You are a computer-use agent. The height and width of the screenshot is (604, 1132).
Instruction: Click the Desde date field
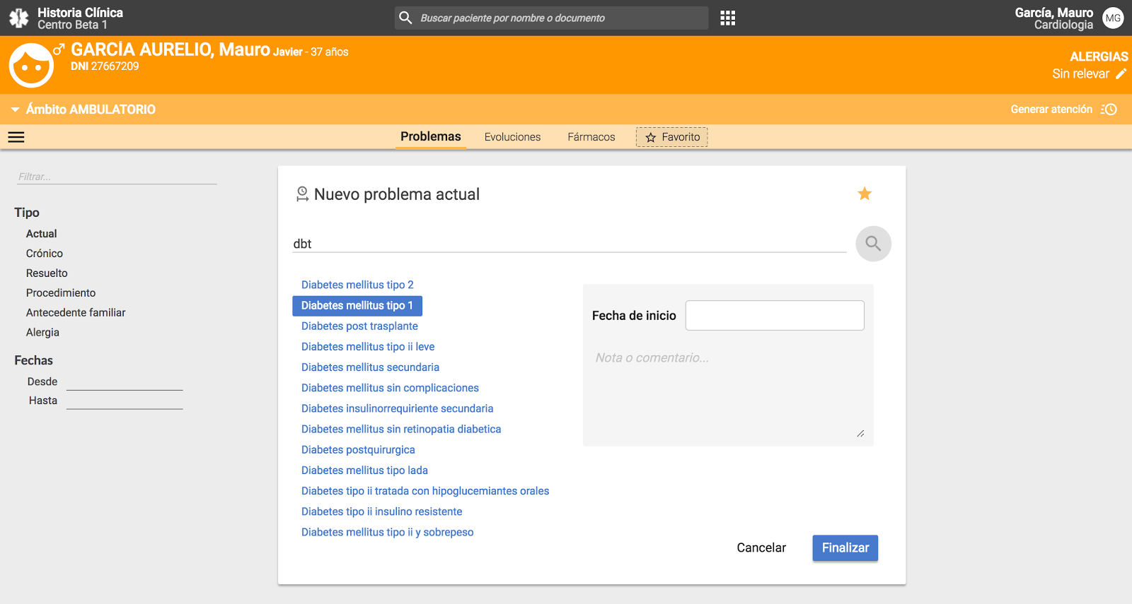tap(125, 382)
